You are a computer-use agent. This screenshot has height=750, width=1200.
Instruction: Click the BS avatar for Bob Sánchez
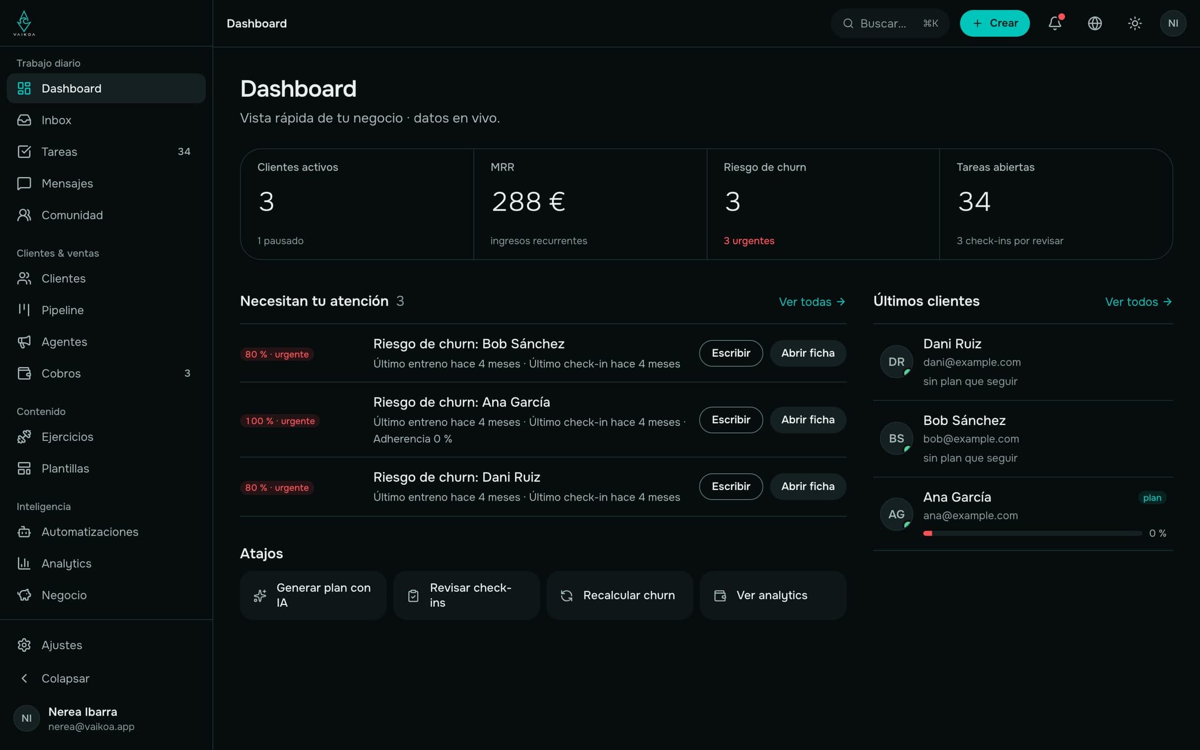pos(896,438)
